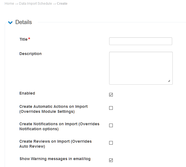
Task: Click the Enabled label text
Action: [x=27, y=93]
